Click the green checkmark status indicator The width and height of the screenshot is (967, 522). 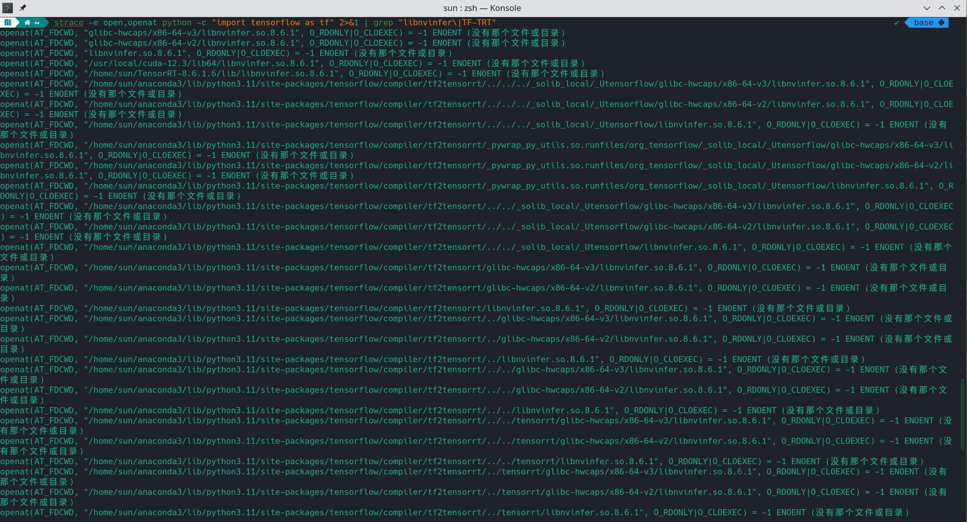897,23
